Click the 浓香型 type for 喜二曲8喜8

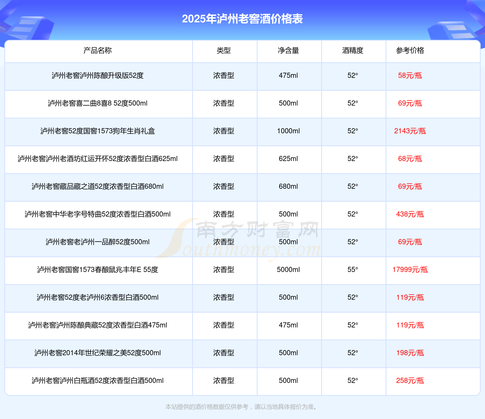point(224,103)
